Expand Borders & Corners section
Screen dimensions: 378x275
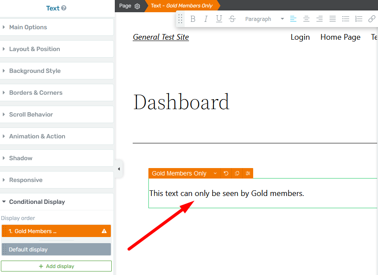[57, 93]
